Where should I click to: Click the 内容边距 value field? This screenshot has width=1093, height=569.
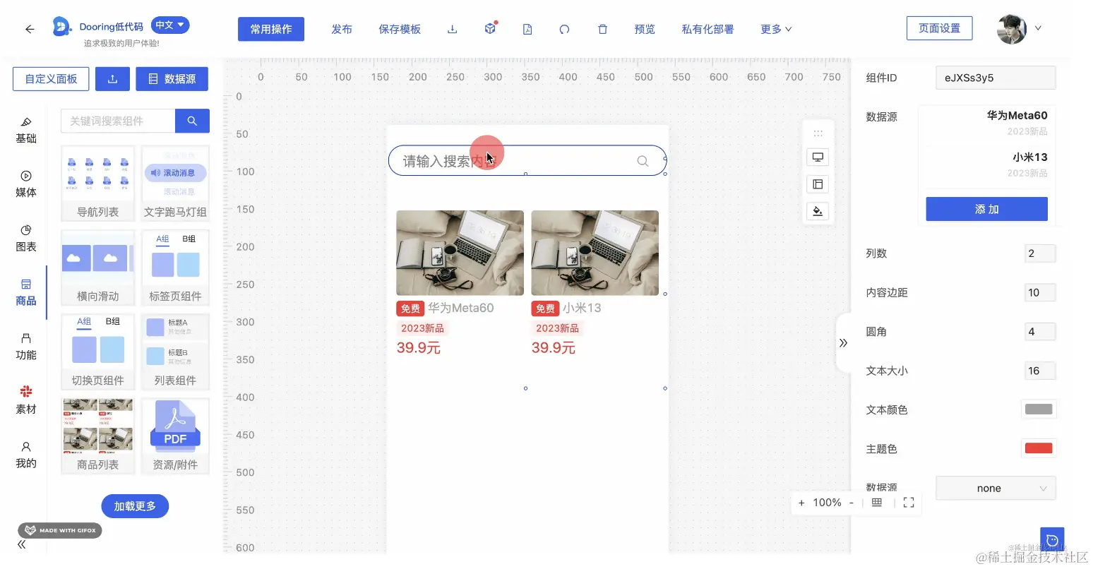pyautogui.click(x=1040, y=292)
